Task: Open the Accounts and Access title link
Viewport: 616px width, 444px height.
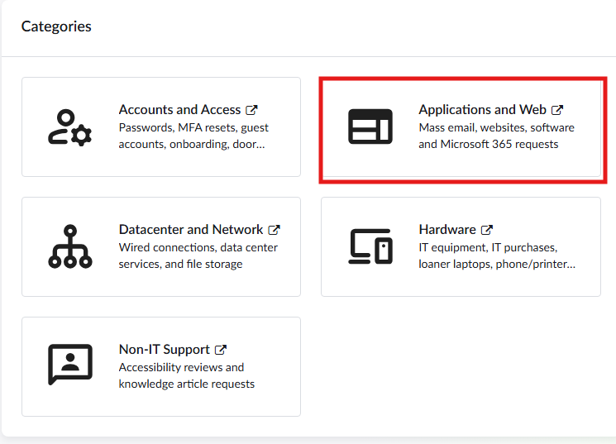Action: 179,110
